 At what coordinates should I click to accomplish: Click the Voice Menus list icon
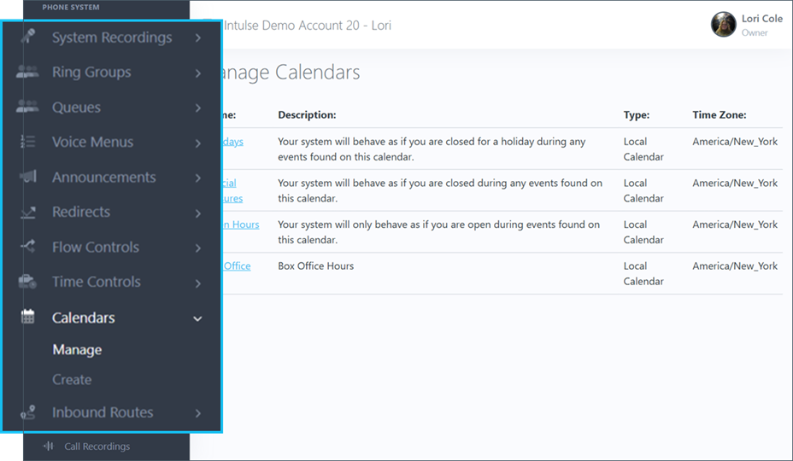(x=28, y=143)
